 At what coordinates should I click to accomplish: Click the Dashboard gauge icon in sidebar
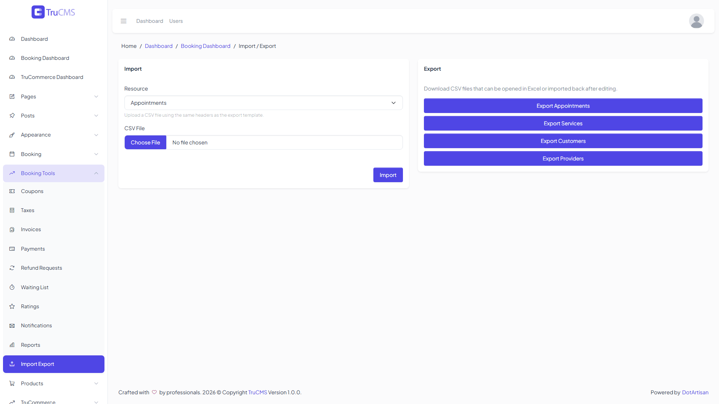tap(12, 39)
